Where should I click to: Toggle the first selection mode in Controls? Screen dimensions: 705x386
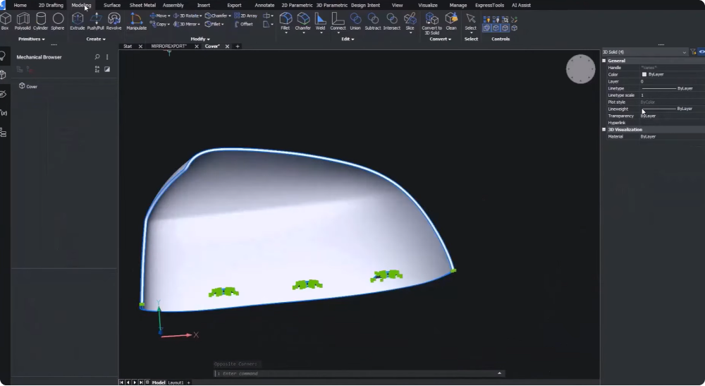click(x=486, y=28)
